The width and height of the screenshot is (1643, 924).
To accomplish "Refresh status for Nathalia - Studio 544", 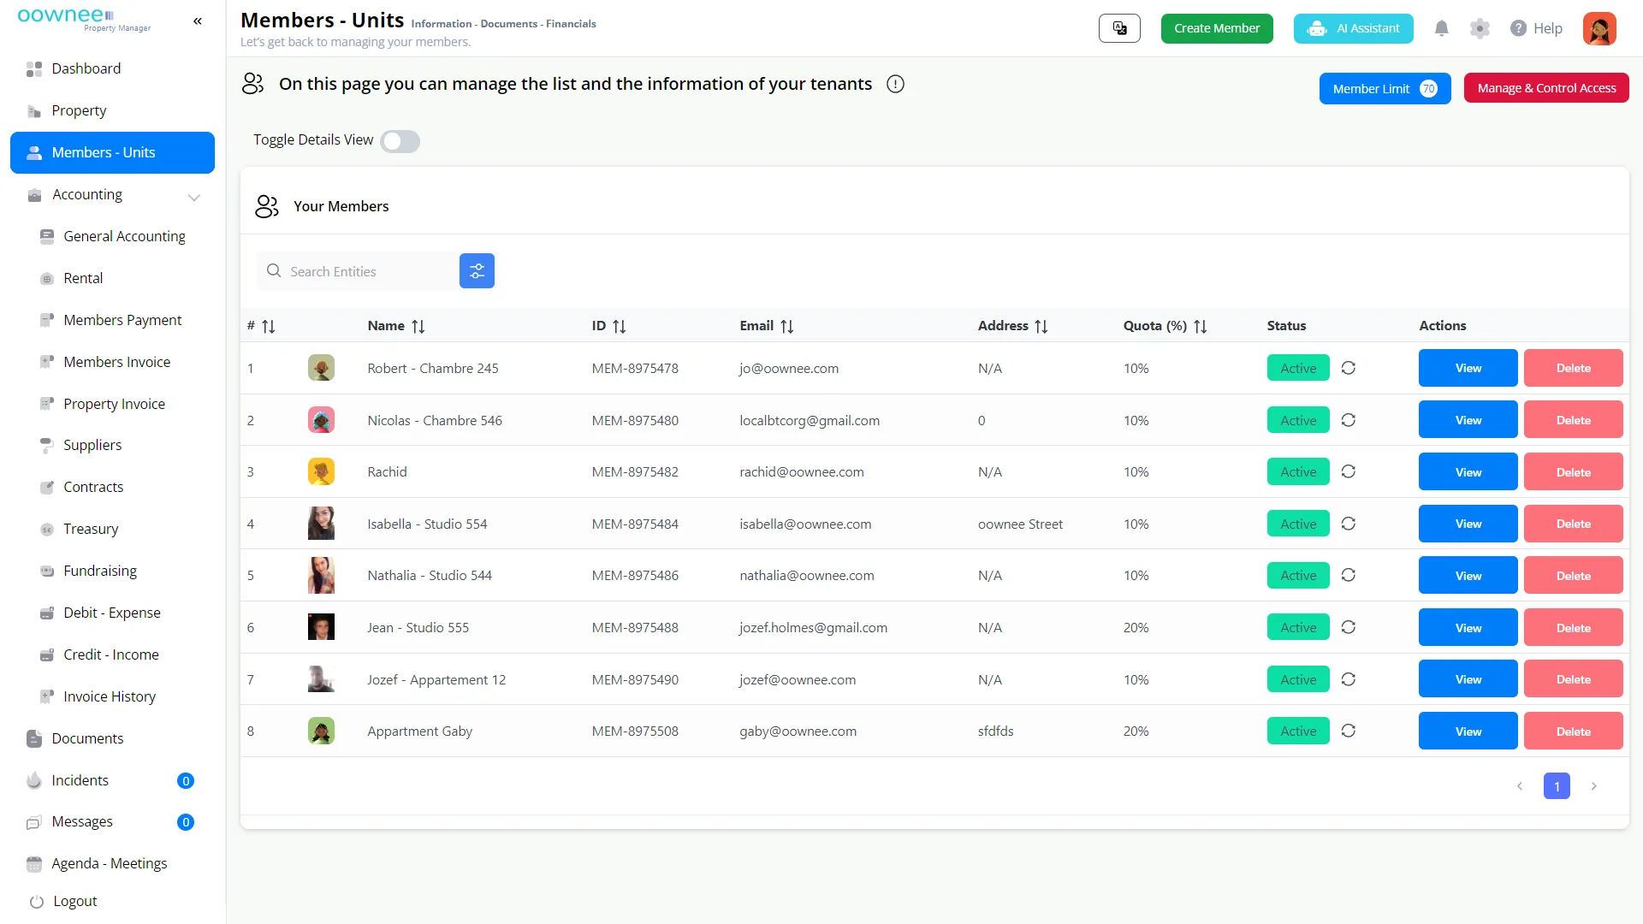I will [x=1349, y=575].
